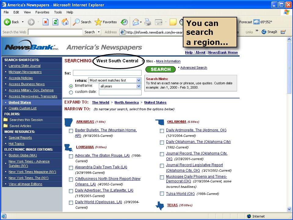This screenshot has width=293, height=220.
Task: Click the vertical scrollbar down arrow
Action: point(289,209)
